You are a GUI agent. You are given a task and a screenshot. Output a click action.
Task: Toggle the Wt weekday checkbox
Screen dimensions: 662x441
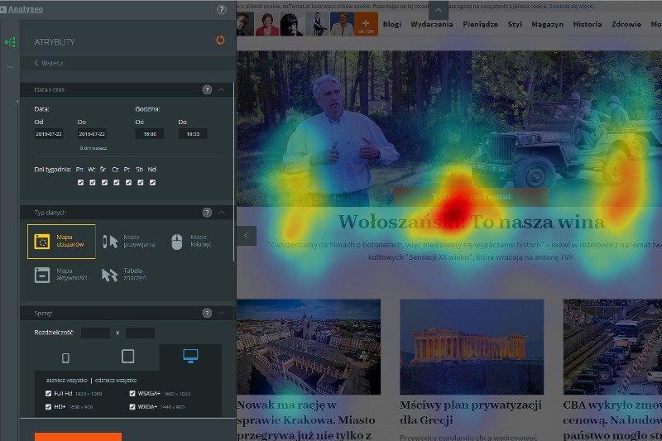[92, 182]
